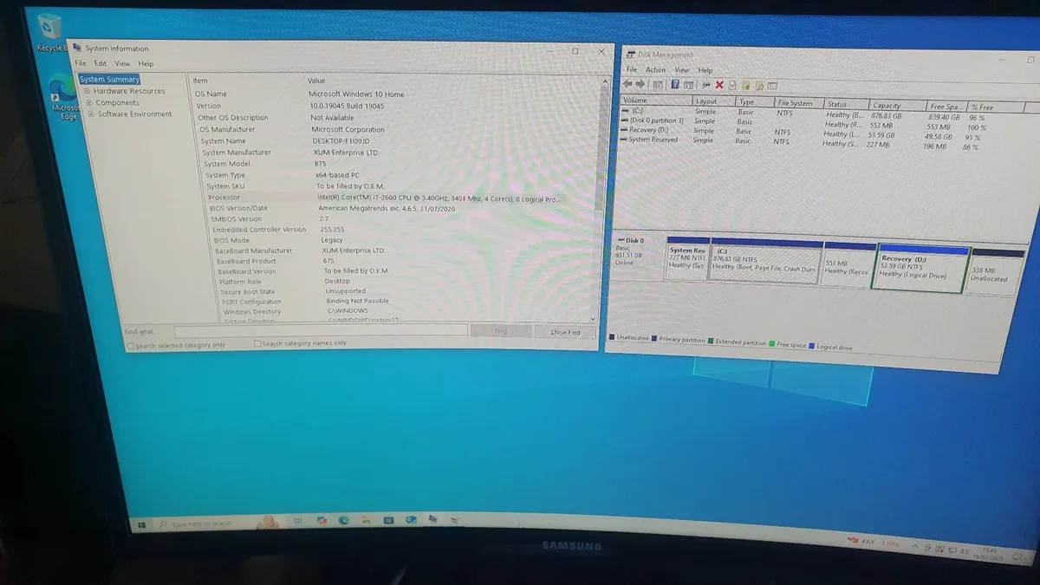This screenshot has height=585, width=1040.
Task: Click Back arrow in Disk Management toolbar
Action: [x=628, y=84]
